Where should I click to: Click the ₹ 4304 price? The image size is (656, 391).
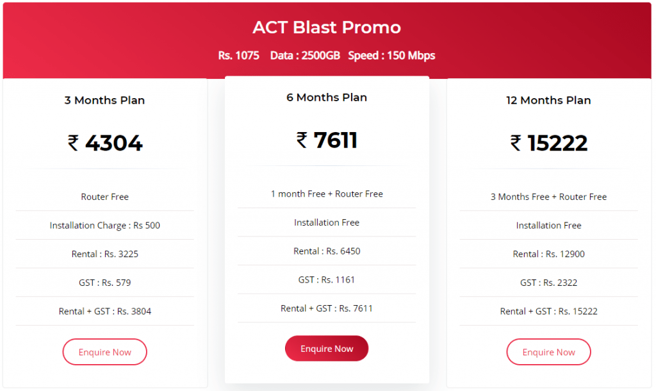(105, 143)
